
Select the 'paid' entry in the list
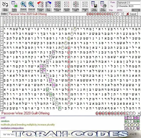click(x=3, y=117)
